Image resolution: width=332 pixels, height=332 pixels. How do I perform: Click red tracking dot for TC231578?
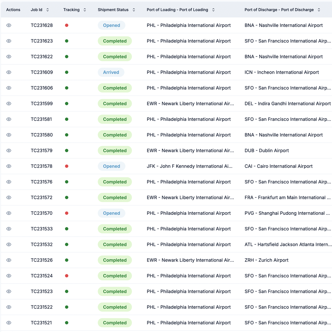pos(67,166)
